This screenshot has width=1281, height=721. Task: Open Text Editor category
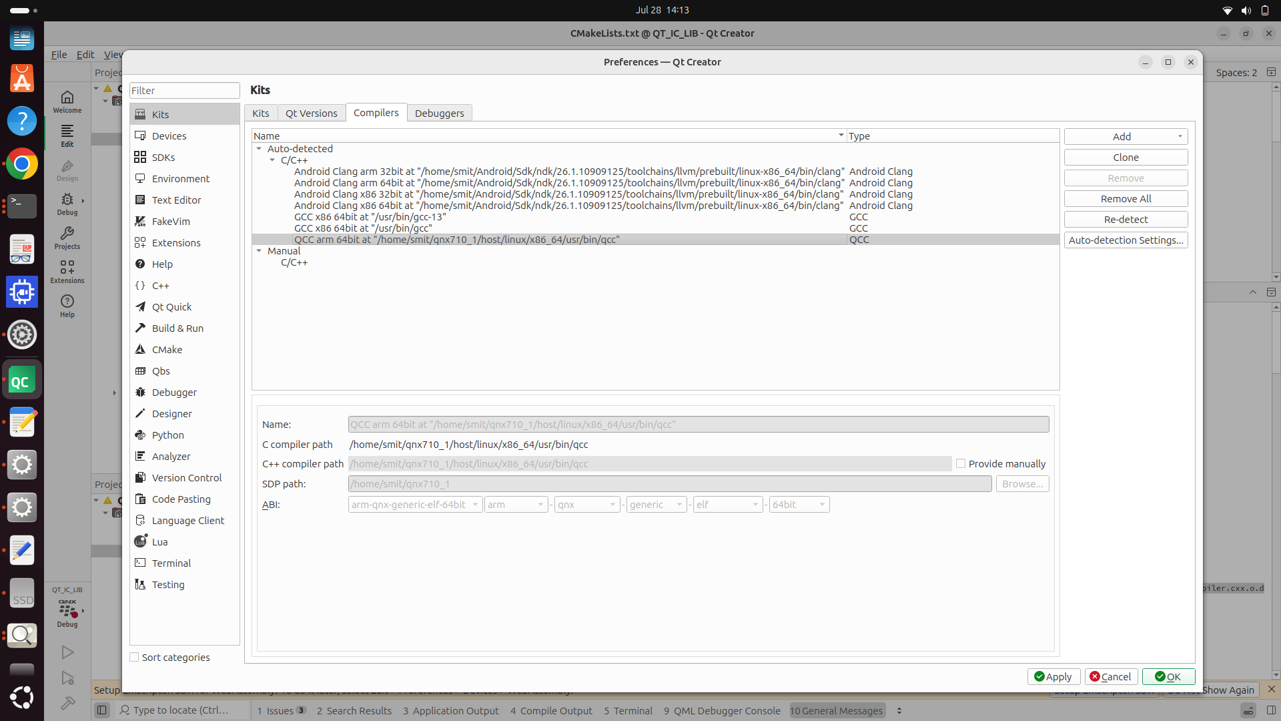(x=185, y=200)
